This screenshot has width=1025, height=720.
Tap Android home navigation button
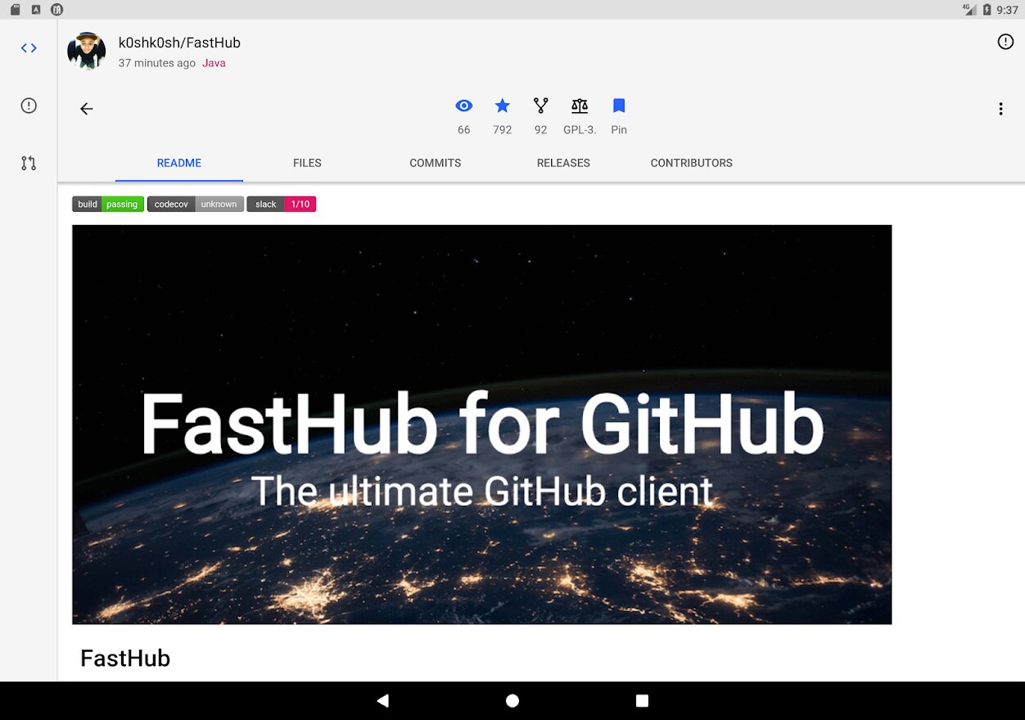[512, 700]
